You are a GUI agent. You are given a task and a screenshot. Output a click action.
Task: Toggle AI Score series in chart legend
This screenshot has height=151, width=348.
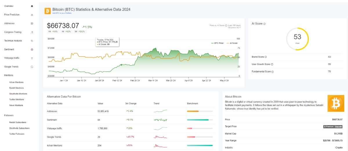231,43
